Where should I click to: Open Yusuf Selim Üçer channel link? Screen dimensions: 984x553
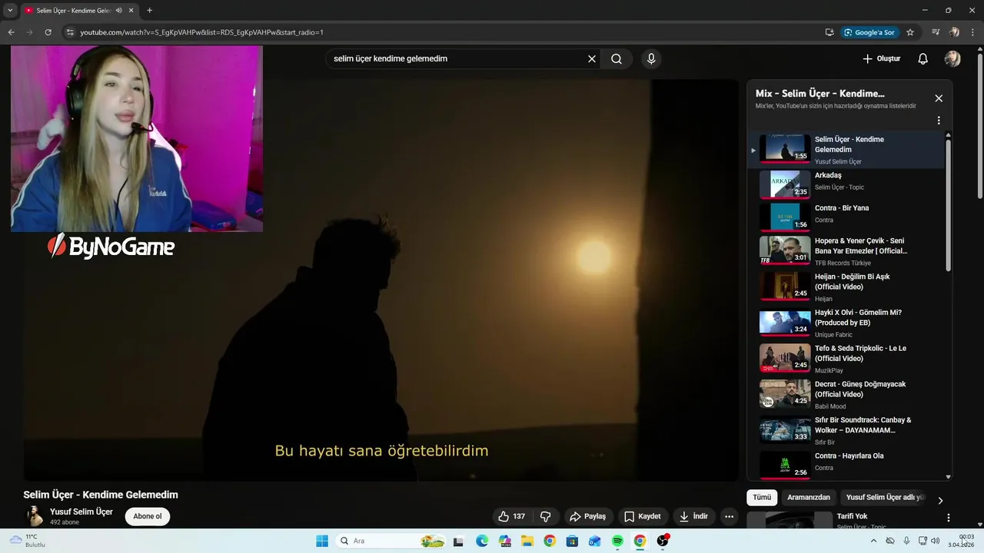coord(81,512)
